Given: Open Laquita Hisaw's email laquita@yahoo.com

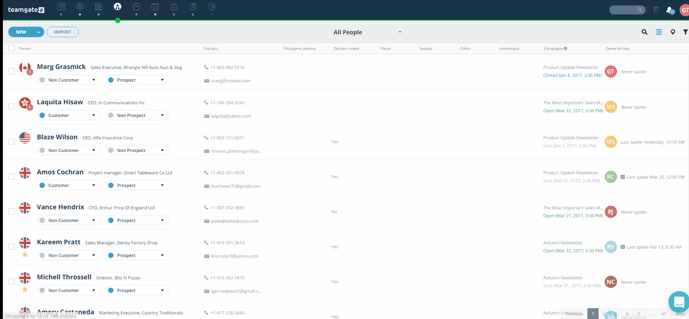Looking at the screenshot, I should (231, 116).
